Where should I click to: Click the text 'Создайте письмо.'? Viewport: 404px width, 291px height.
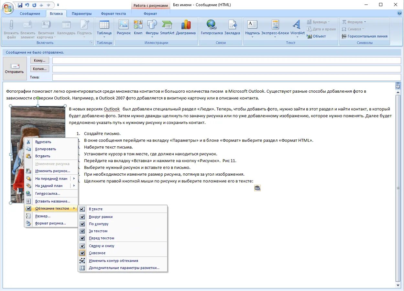coord(102,133)
